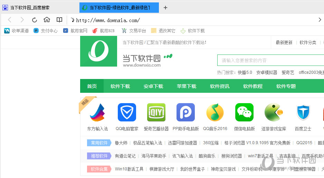Click 迅雷网游加速器 link

[182, 143]
